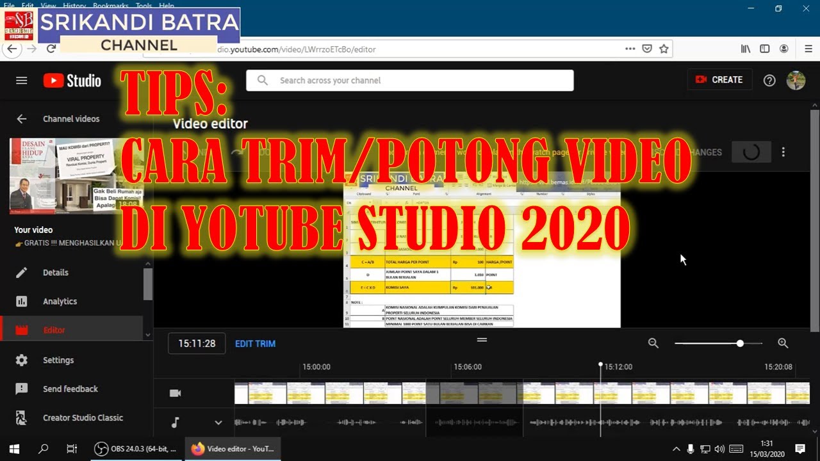This screenshot has width=820, height=461.
Task: Open the Windows notification center
Action: (799, 449)
